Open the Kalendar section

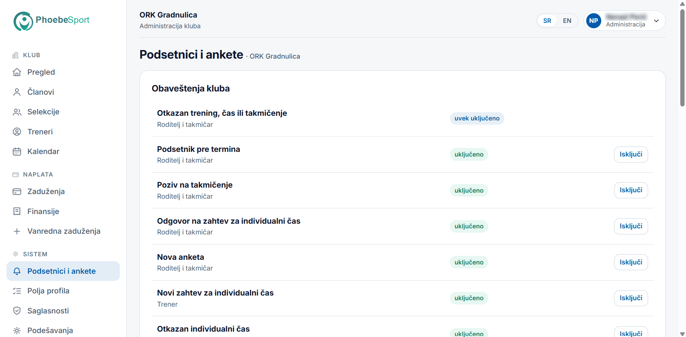63,152
